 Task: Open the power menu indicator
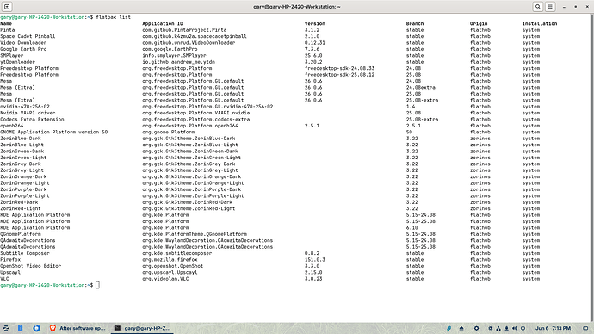pyautogui.click(x=523, y=328)
